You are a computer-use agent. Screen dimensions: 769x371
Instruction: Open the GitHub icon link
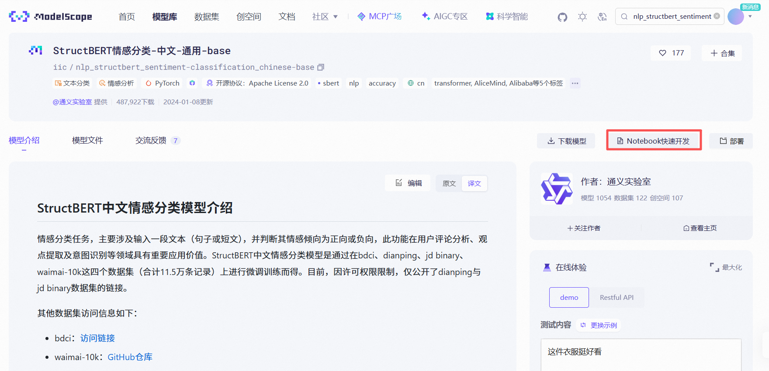click(x=562, y=17)
